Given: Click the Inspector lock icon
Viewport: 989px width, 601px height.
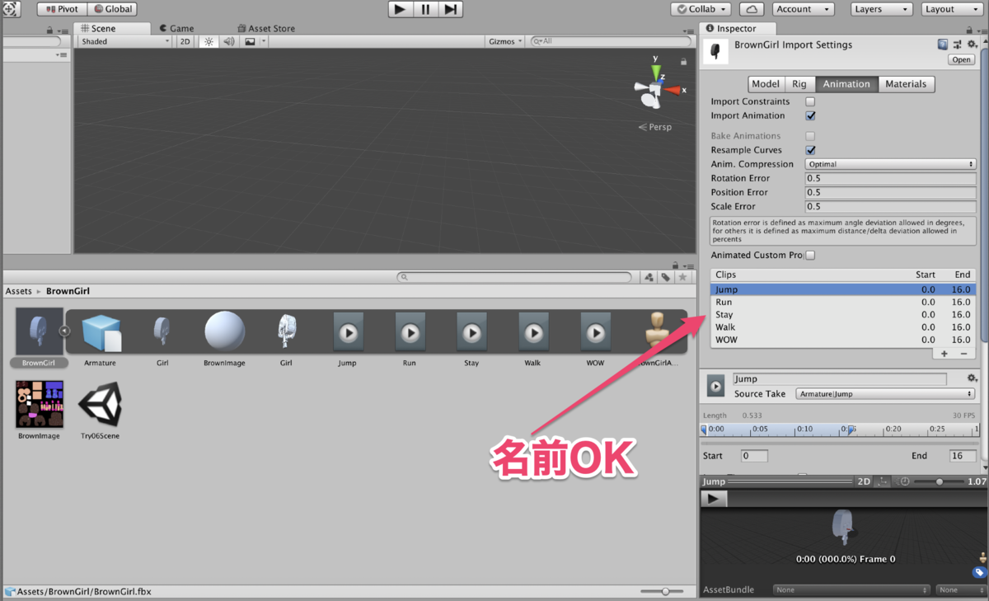Looking at the screenshot, I should click(968, 29).
